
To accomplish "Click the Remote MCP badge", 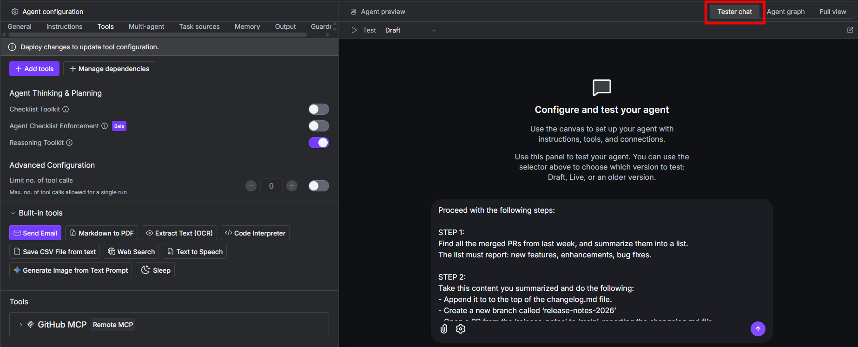I will (113, 325).
